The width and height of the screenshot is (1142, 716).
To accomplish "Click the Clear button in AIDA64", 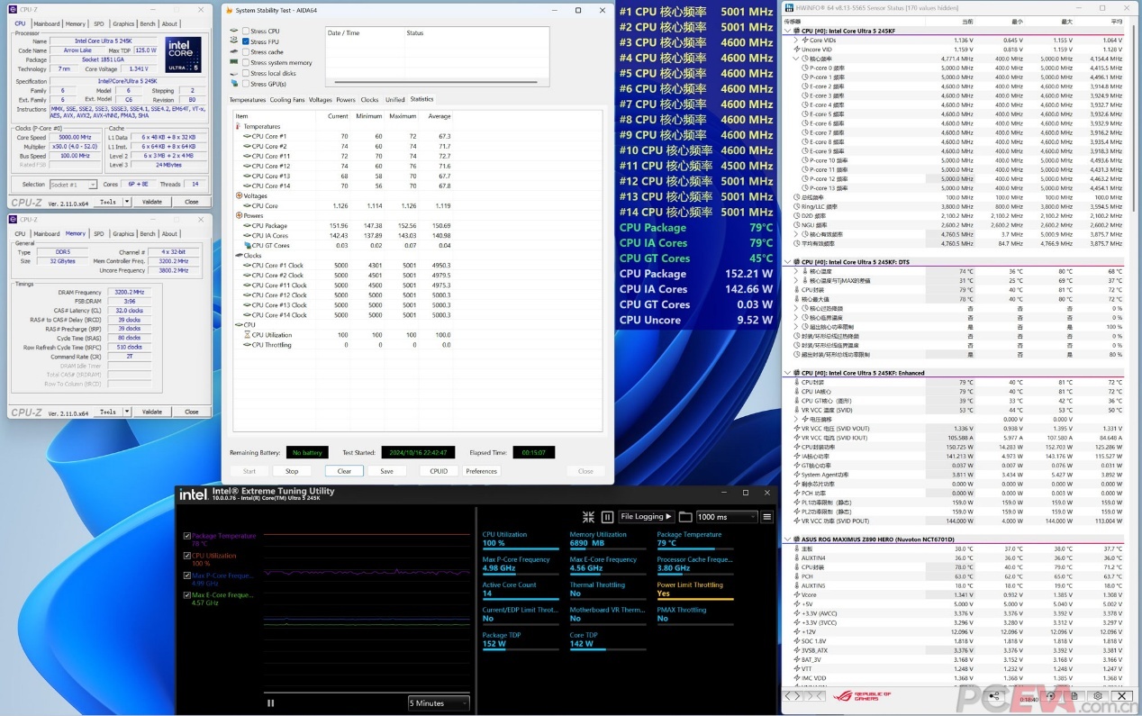I will click(344, 471).
